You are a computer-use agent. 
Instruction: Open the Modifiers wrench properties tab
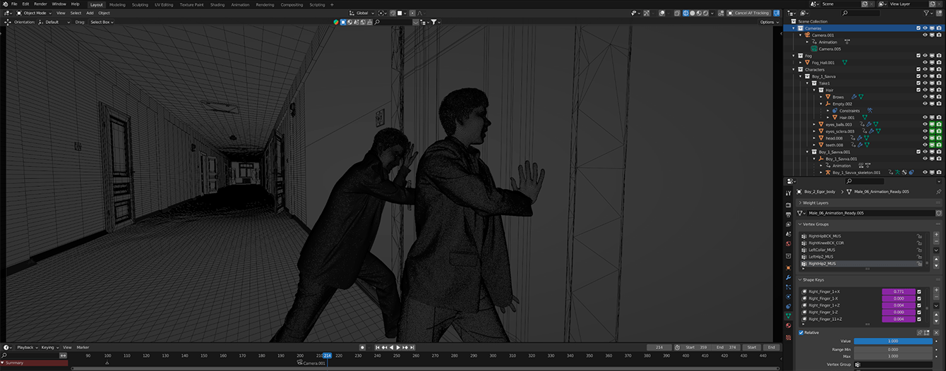coord(789,277)
